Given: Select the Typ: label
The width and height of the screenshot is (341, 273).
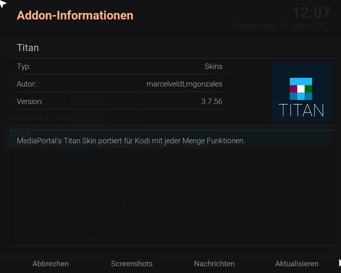Looking at the screenshot, I should [24, 66].
